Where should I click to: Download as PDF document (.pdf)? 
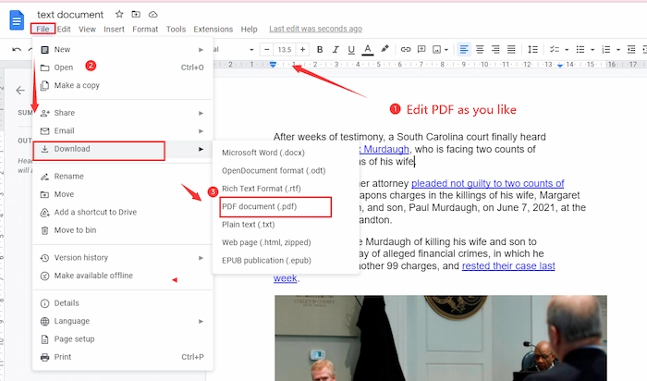[x=286, y=206]
